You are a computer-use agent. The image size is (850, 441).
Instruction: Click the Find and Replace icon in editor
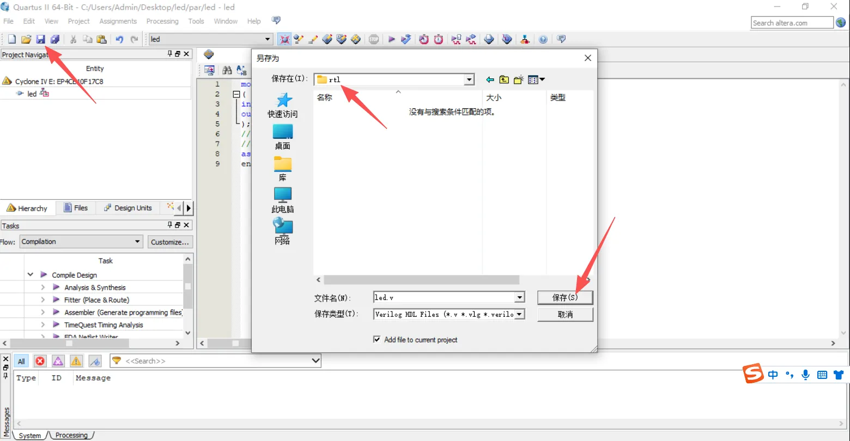[241, 70]
